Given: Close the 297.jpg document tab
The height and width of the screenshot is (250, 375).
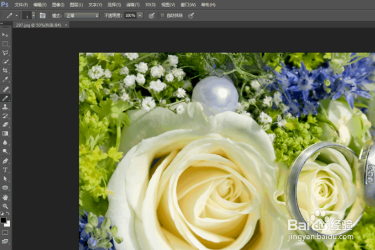Looking at the screenshot, I should tap(66, 24).
